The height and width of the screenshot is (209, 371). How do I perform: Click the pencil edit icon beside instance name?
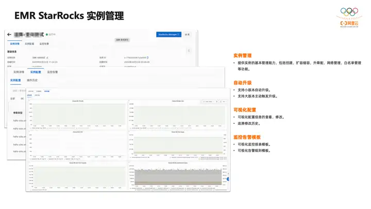coord(47,58)
